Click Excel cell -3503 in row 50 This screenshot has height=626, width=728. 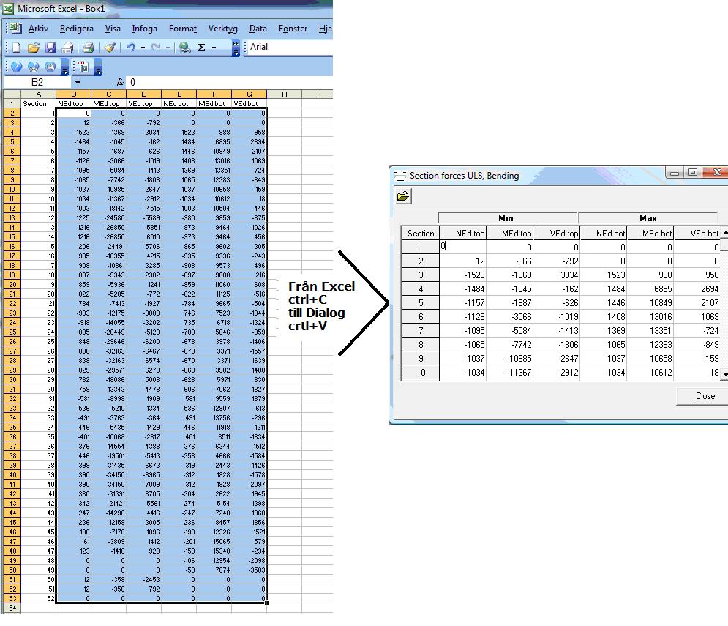(249, 570)
